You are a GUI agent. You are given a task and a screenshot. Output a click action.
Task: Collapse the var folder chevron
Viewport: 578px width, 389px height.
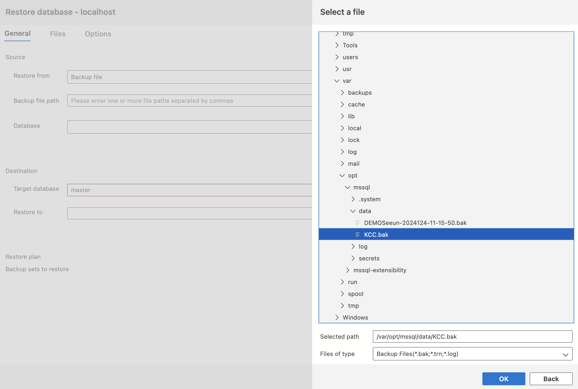pos(337,81)
